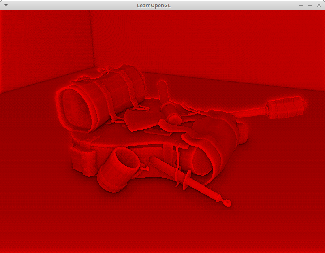Maximize the LearnOpenGL window with plus icon

310,5
